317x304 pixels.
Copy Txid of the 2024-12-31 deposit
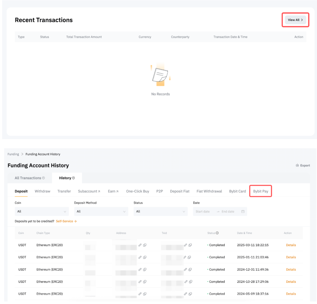click(190, 270)
